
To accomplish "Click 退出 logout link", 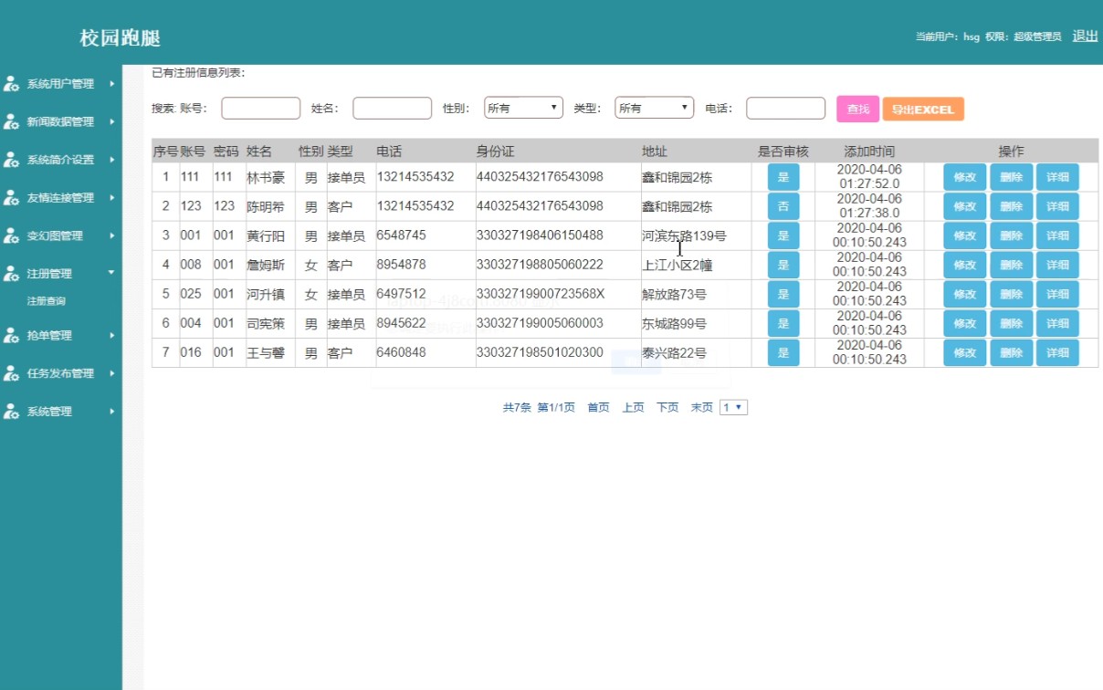I will pos(1085,36).
